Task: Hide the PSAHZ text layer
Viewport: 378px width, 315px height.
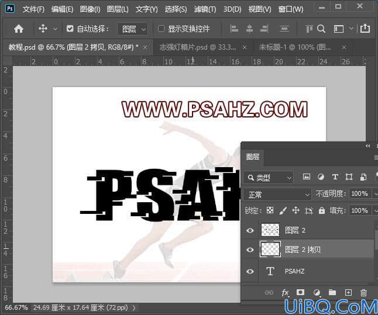Action: [x=250, y=271]
